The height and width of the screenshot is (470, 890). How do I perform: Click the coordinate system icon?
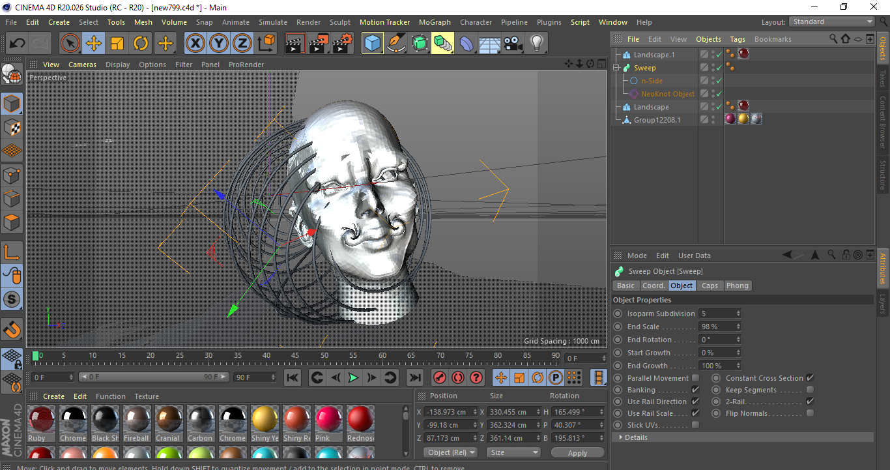point(266,44)
